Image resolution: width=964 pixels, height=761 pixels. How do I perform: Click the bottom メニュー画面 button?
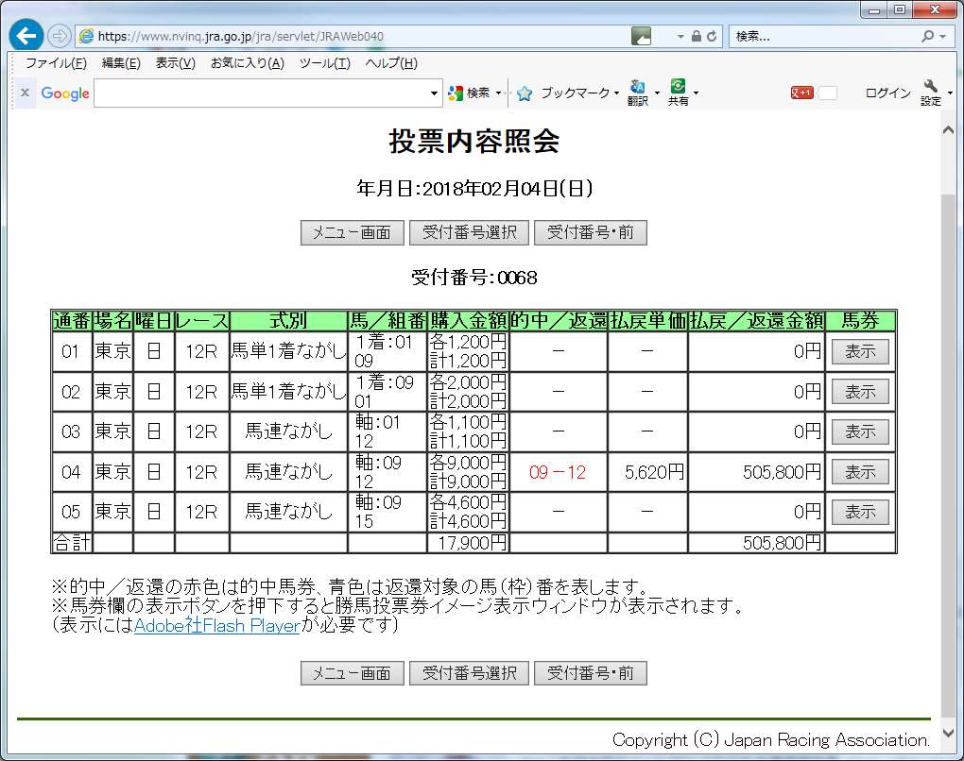tap(353, 673)
